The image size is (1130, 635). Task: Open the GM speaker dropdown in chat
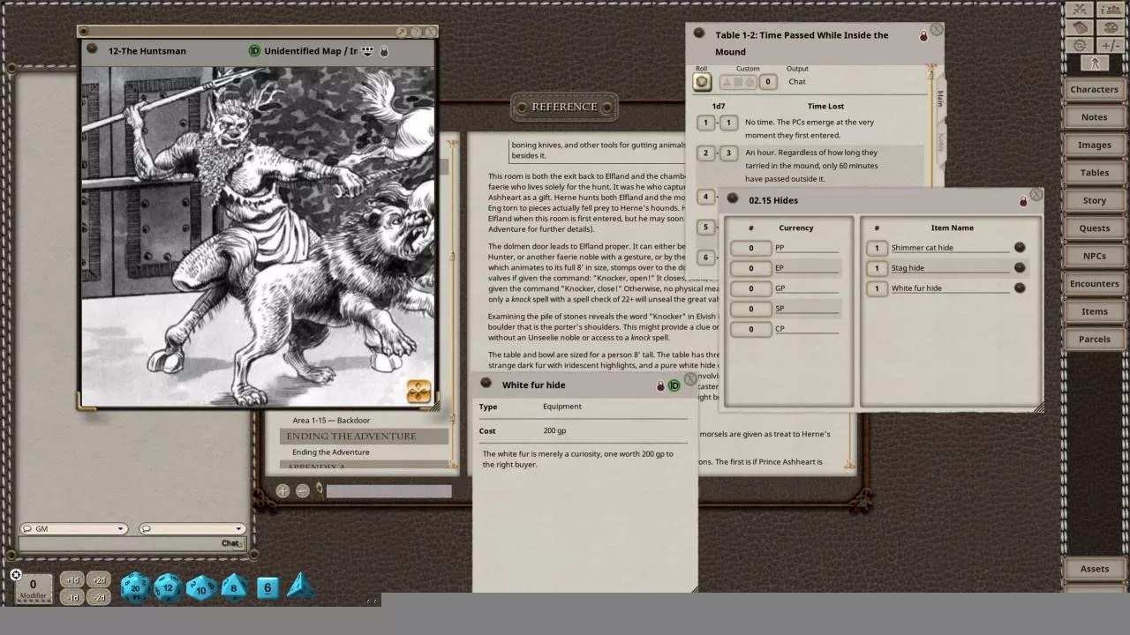point(73,529)
